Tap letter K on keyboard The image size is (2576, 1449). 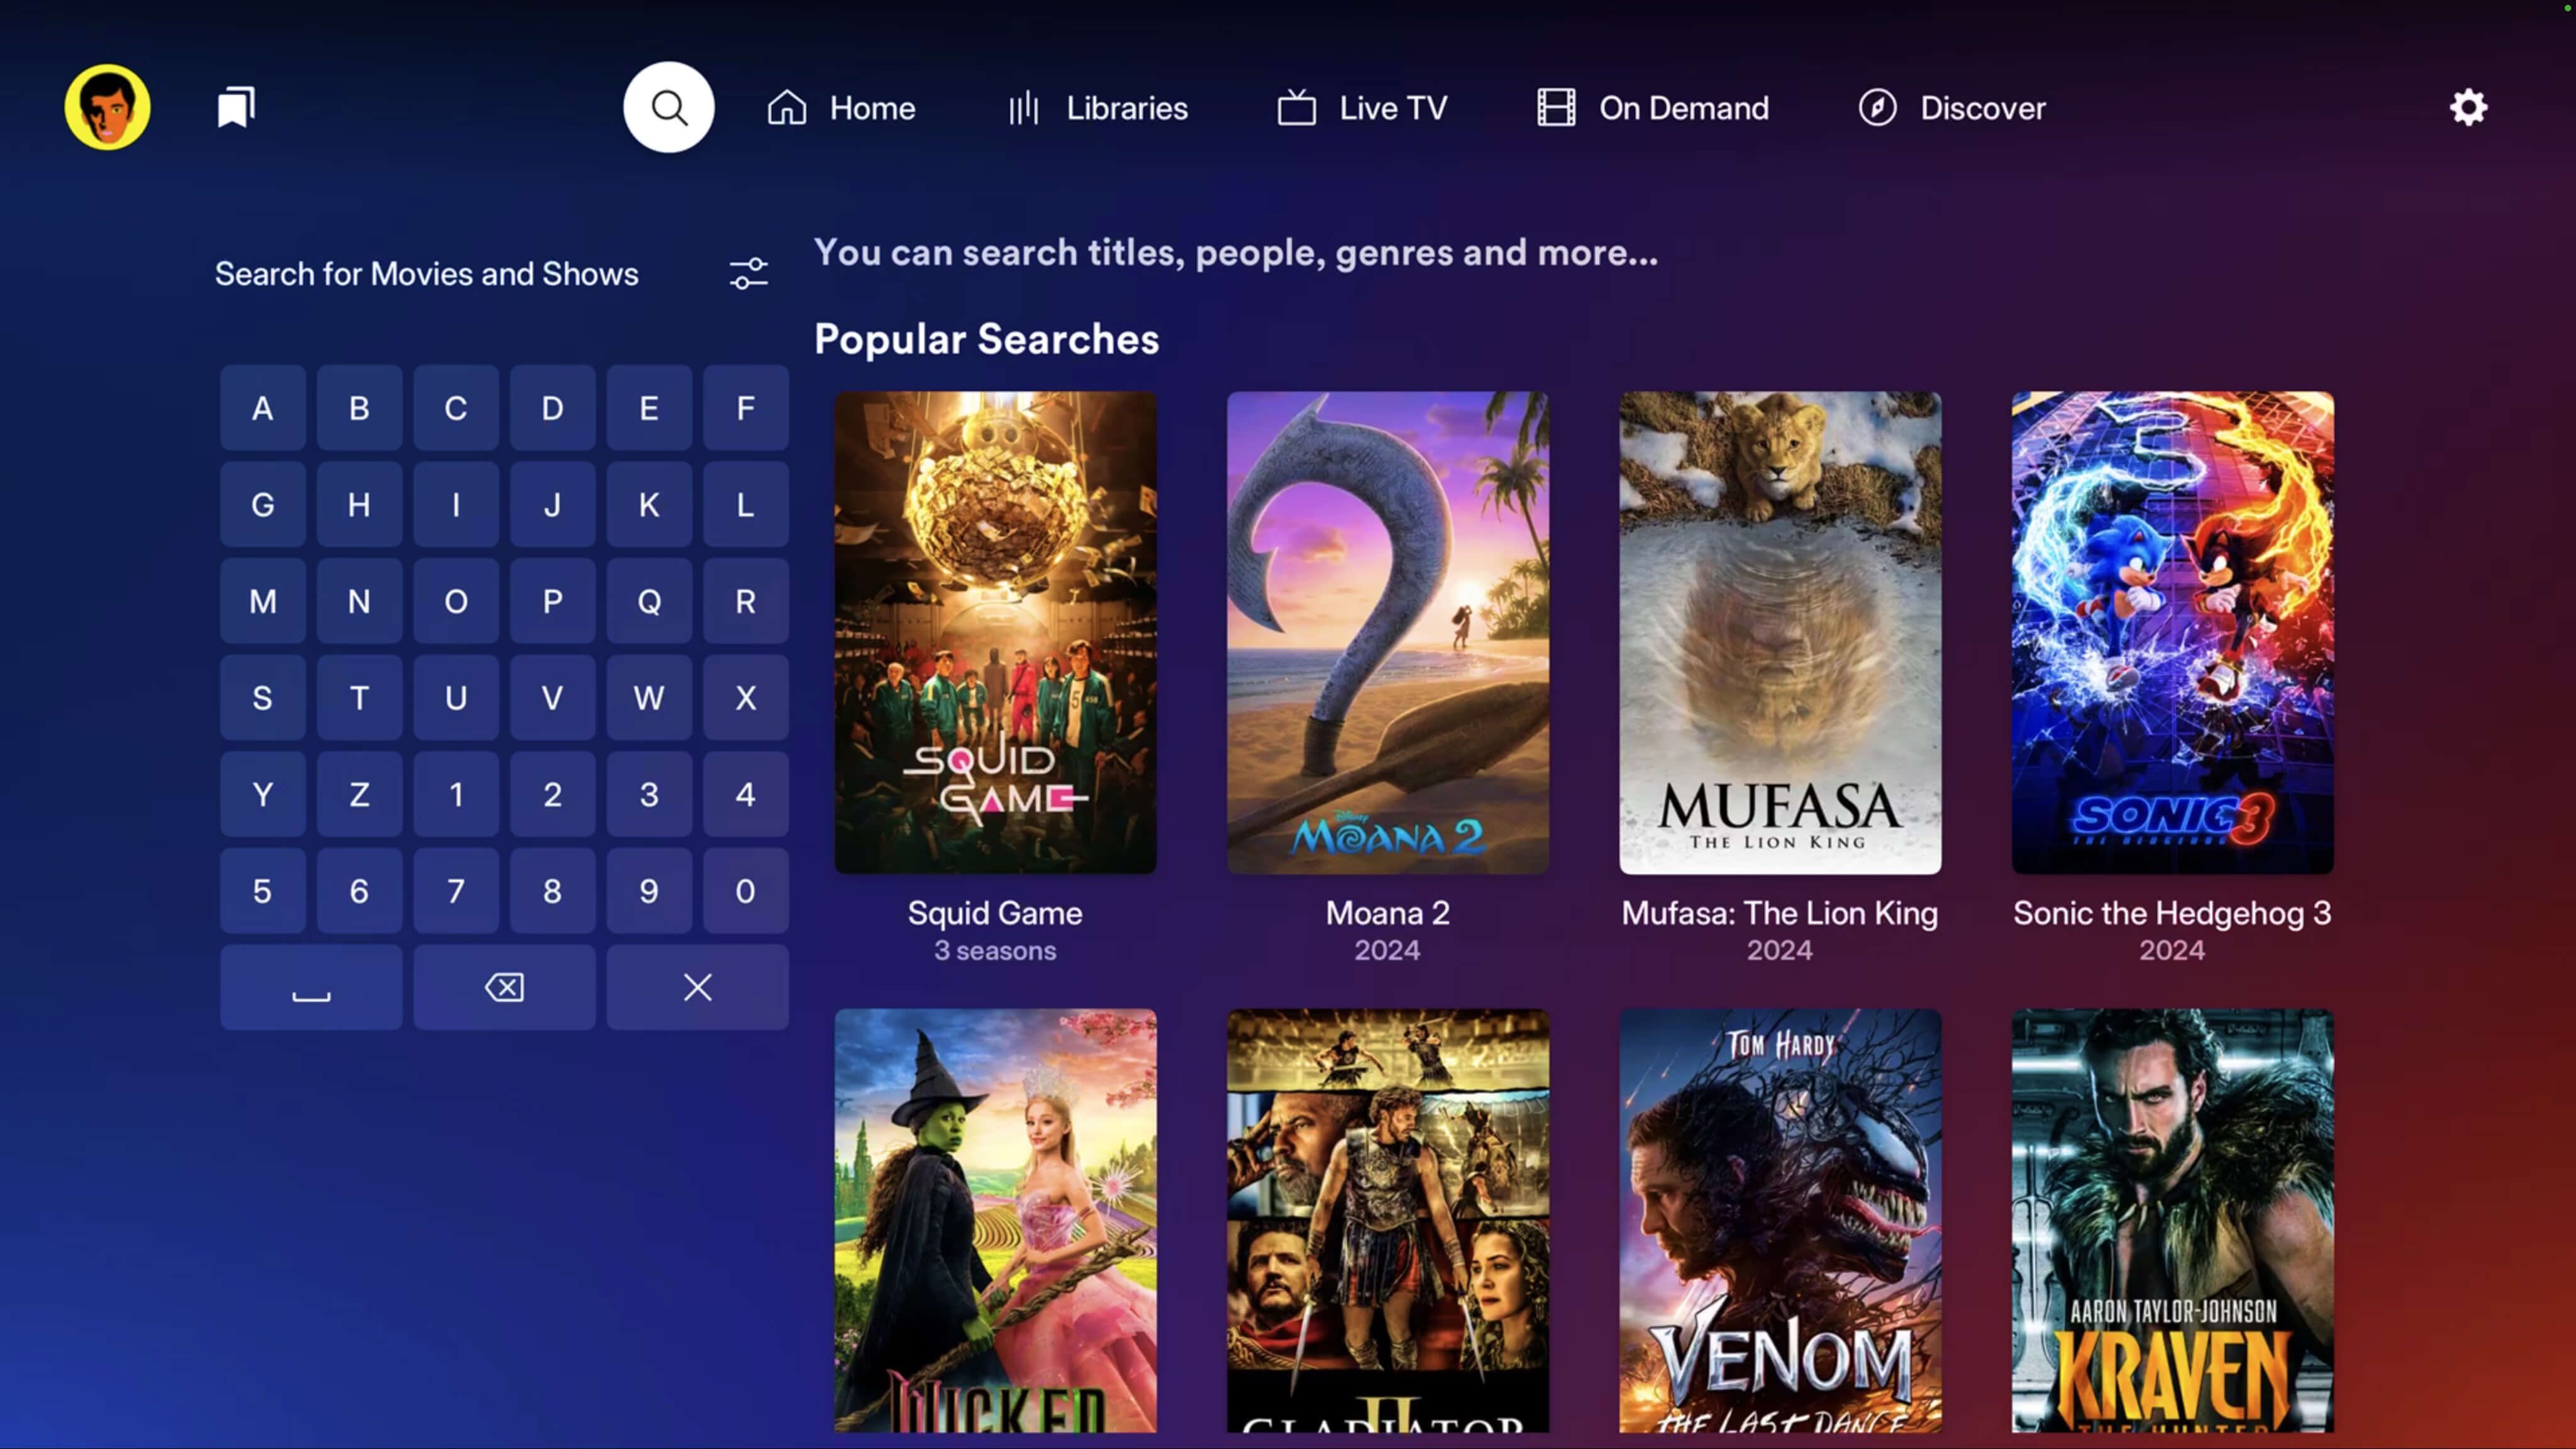pyautogui.click(x=649, y=505)
